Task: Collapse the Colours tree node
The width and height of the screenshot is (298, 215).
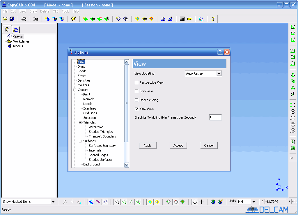Action: coord(75,90)
